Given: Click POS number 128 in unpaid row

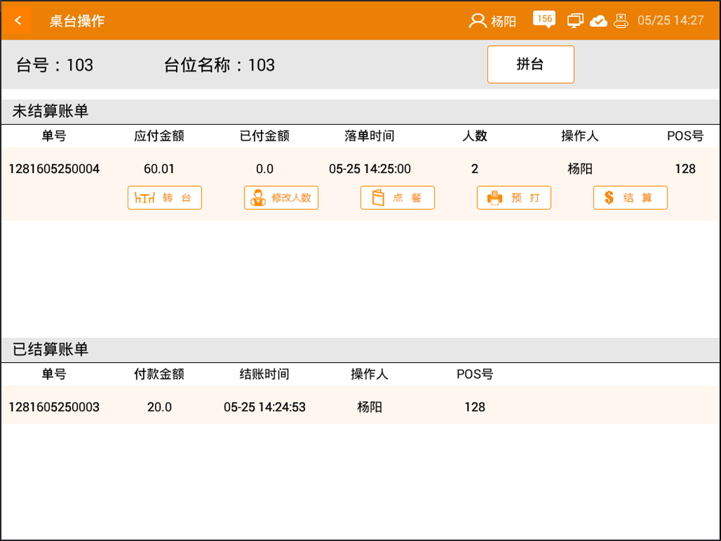Looking at the screenshot, I should 685,169.
